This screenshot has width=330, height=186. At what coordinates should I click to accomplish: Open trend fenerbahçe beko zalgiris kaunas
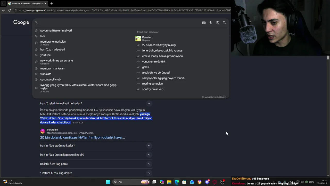162,51
